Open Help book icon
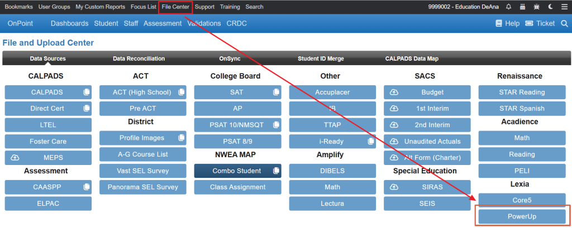The height and width of the screenshot is (228, 572). point(499,23)
